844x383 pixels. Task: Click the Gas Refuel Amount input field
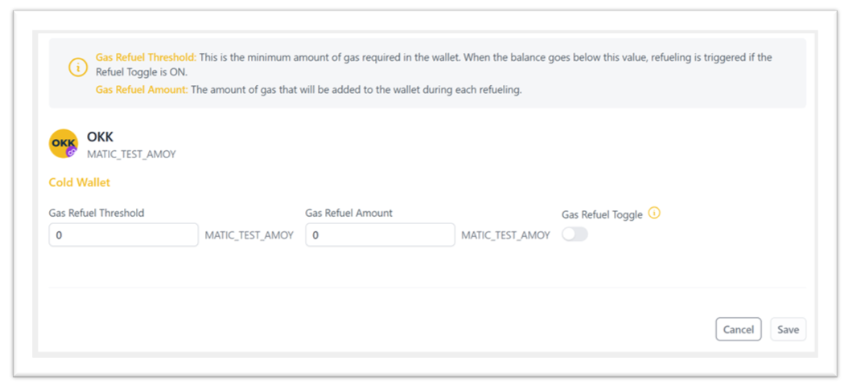click(380, 234)
